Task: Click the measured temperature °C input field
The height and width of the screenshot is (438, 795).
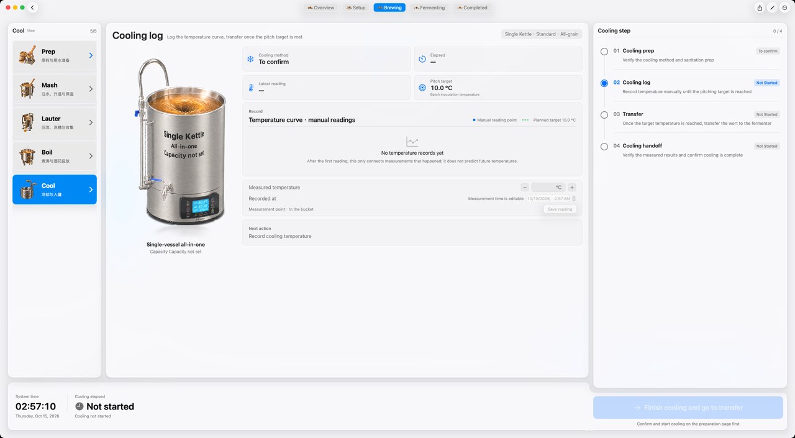Action: click(548, 187)
